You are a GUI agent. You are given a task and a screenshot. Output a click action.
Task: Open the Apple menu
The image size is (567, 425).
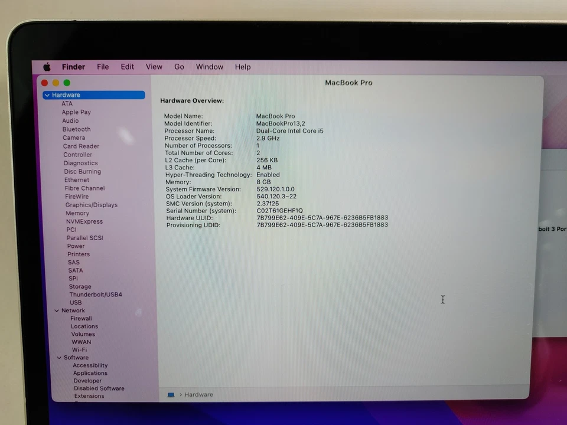click(47, 67)
